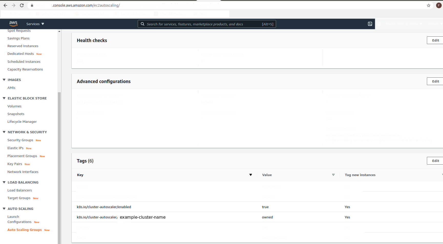Image resolution: width=443 pixels, height=244 pixels.
Task: Go to AMIs page
Action: [11, 88]
